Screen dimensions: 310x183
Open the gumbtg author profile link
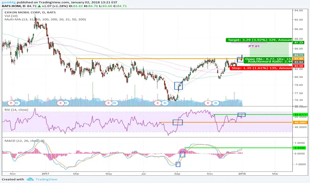(9, 2)
